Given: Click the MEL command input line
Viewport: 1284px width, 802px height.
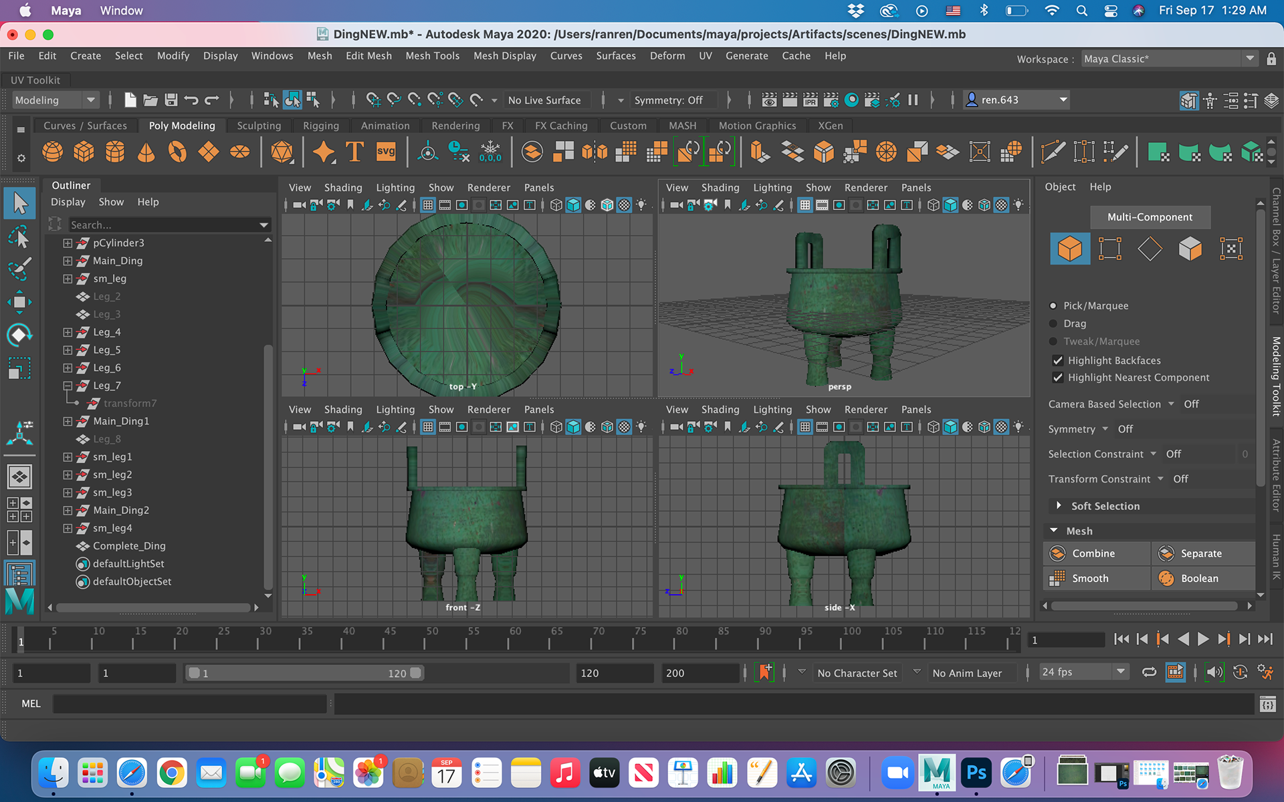Looking at the screenshot, I should coord(190,704).
